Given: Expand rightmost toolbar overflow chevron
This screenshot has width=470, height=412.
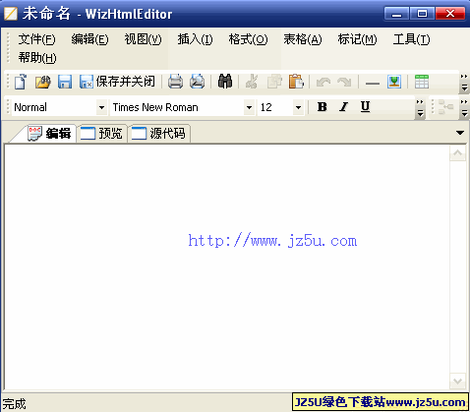Looking at the screenshot, I should point(464,108).
